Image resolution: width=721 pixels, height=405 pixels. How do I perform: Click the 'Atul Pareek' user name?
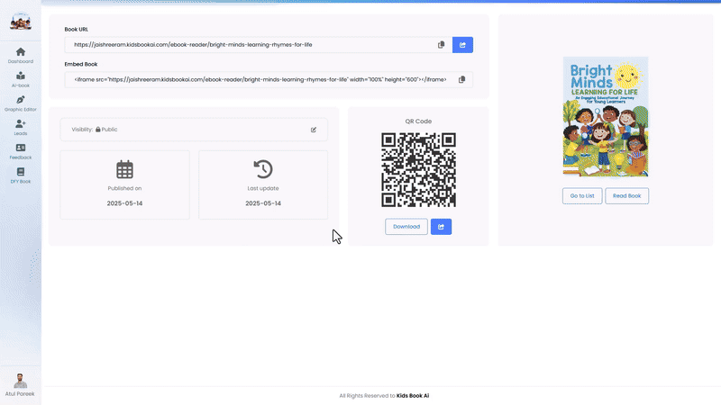(x=20, y=394)
